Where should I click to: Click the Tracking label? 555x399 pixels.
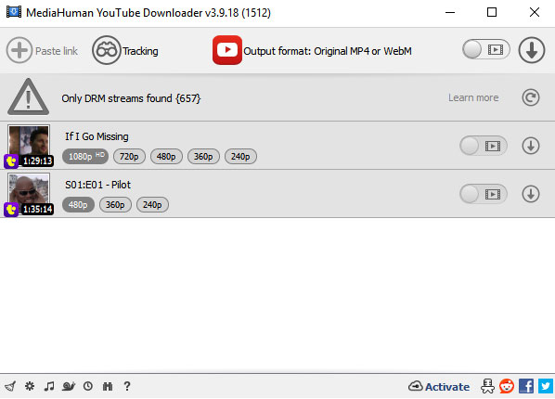tap(140, 51)
